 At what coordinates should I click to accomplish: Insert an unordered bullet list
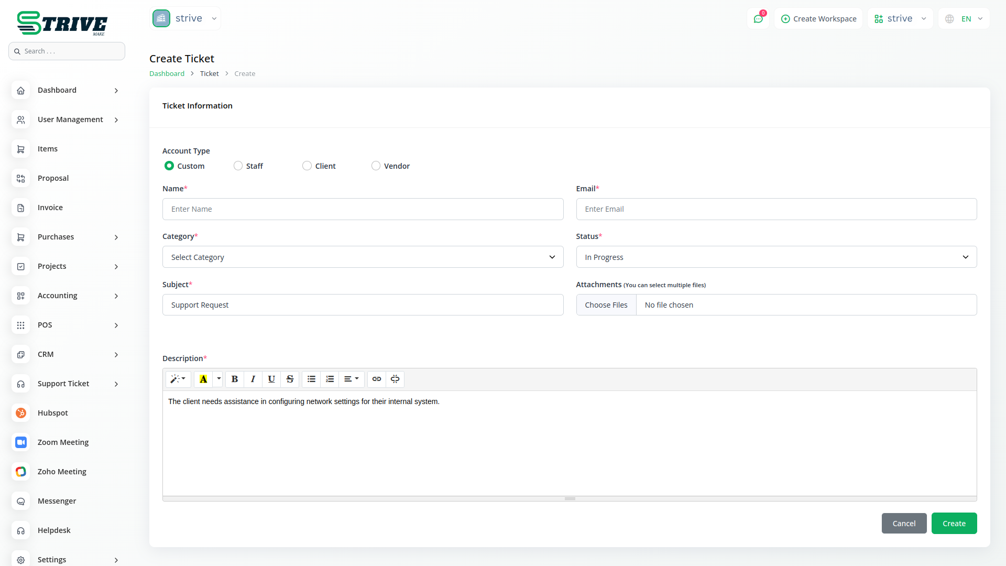[311, 379]
